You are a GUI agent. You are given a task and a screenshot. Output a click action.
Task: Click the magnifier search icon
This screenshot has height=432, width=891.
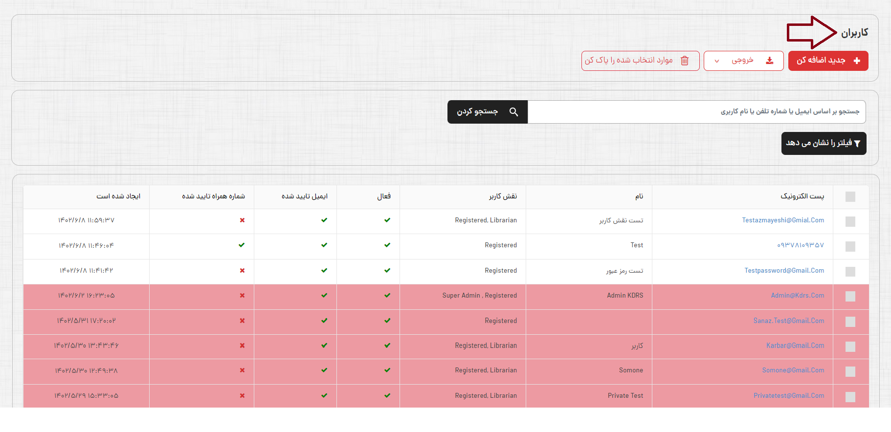pos(513,112)
